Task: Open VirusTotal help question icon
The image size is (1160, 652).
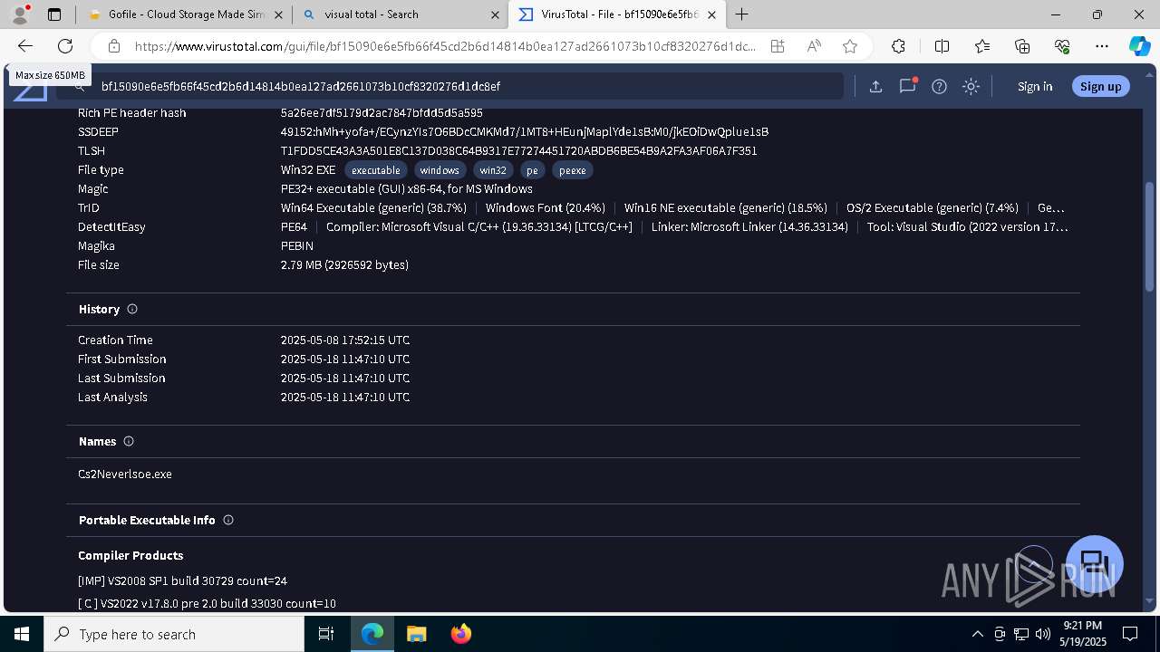Action: 940,86
